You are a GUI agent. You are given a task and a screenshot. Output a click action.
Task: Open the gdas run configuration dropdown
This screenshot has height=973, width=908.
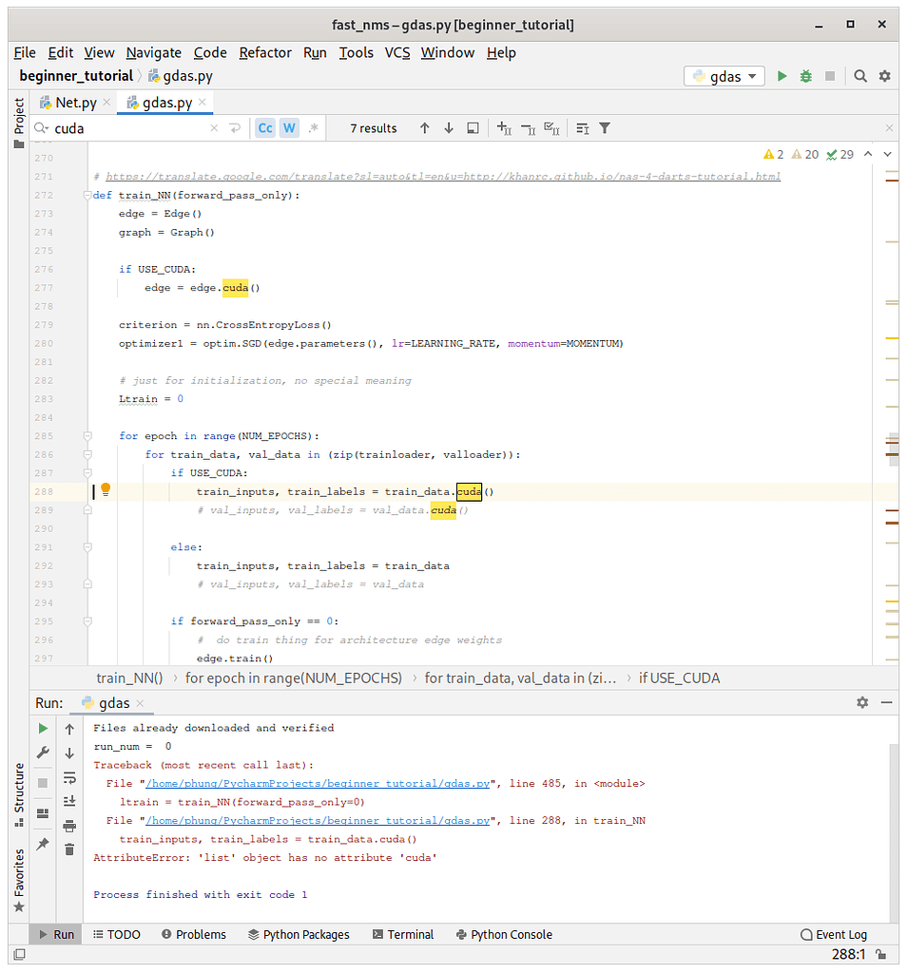(724, 76)
